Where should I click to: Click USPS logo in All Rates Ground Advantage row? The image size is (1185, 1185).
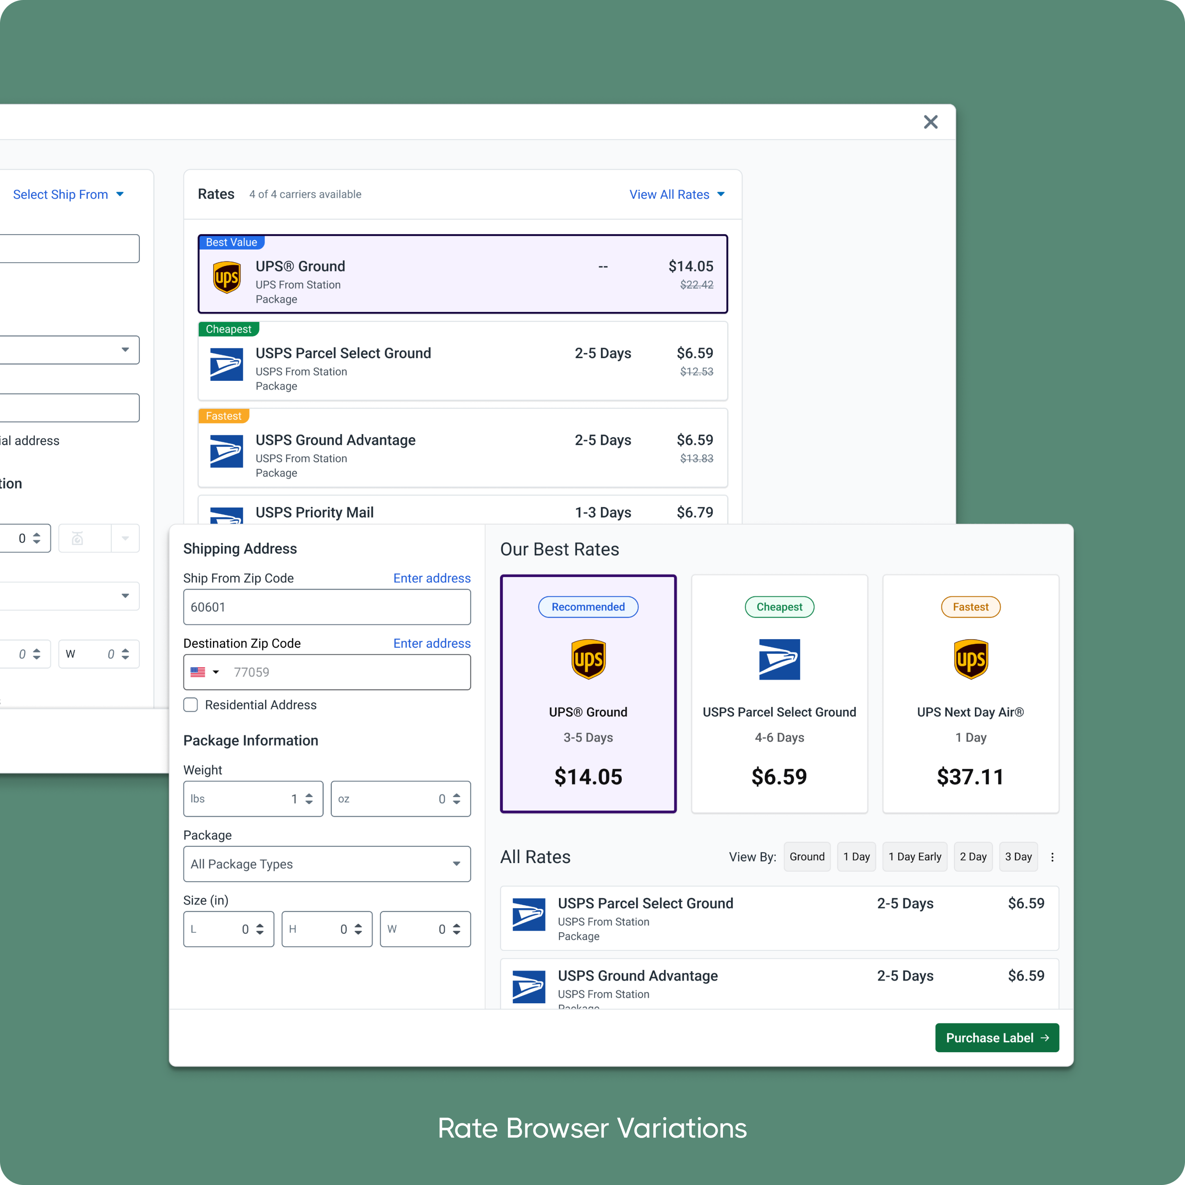[529, 987]
